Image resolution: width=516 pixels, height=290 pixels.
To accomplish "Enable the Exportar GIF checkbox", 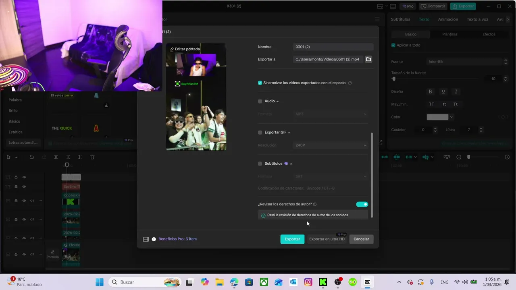I will [260, 133].
